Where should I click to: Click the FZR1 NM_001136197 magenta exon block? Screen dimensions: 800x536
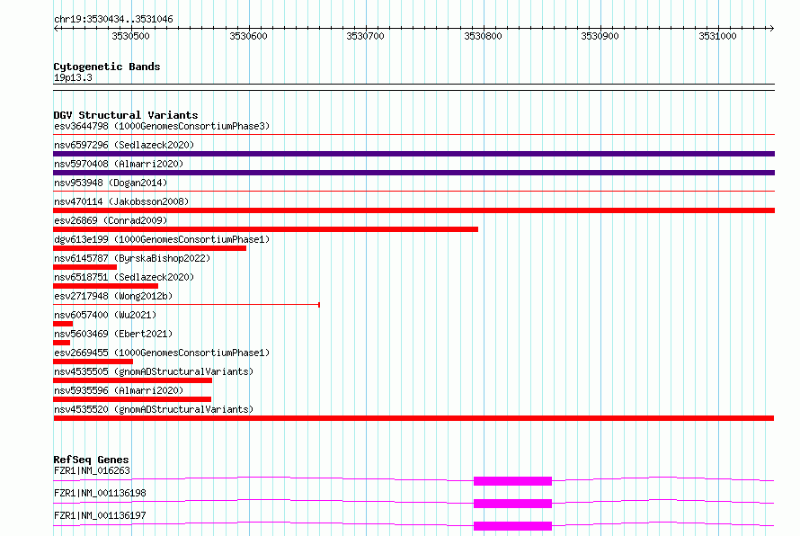coord(512,526)
